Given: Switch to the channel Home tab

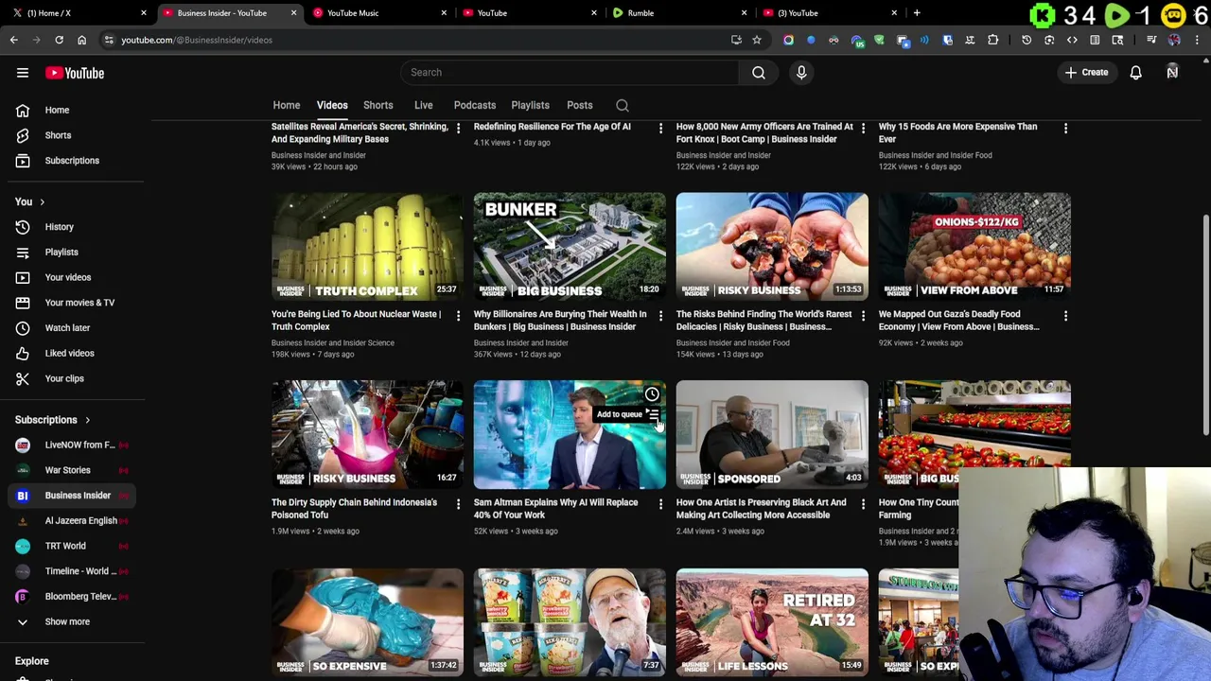Looking at the screenshot, I should [x=286, y=106].
